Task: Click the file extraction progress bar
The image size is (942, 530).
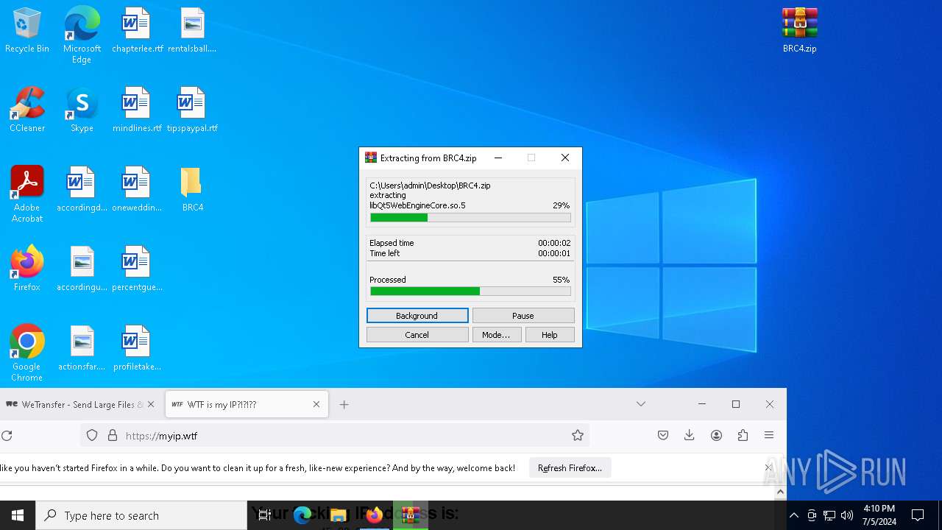Action: coord(470,218)
